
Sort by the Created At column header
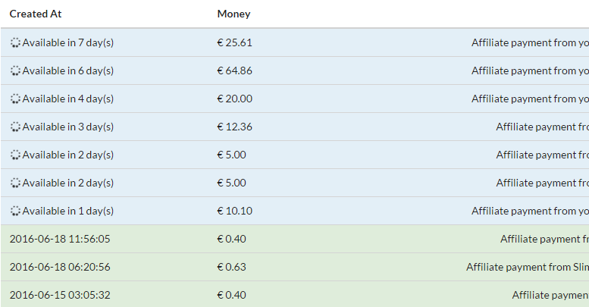coord(36,14)
